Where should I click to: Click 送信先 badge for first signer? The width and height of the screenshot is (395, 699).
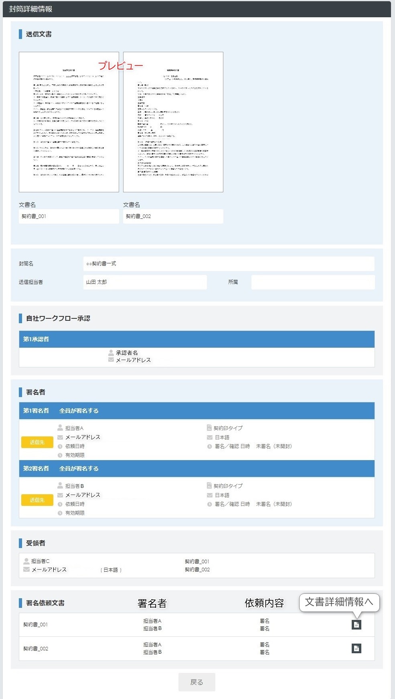[37, 442]
